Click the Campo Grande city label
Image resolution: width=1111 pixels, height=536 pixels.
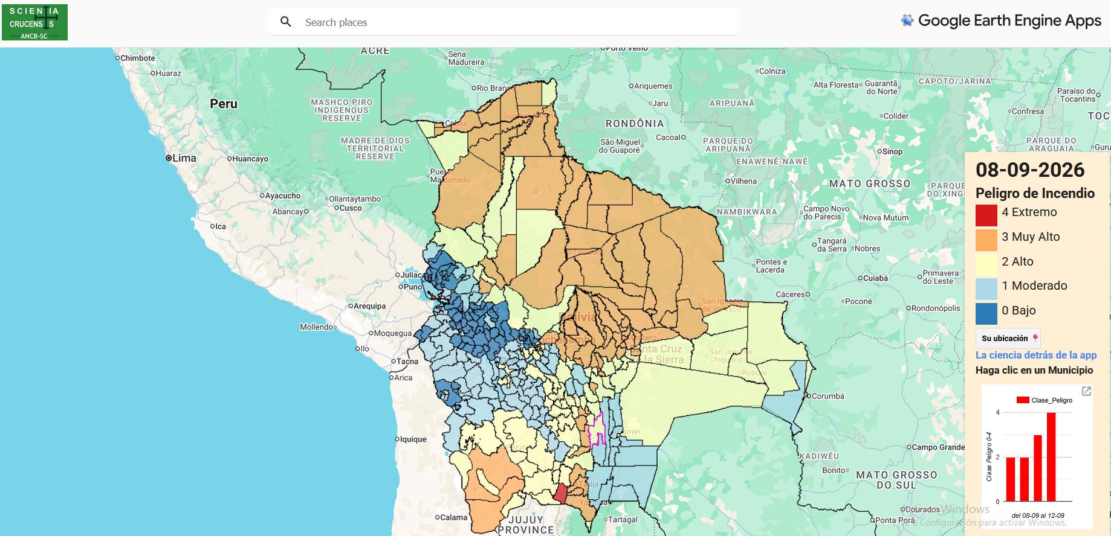[938, 447]
